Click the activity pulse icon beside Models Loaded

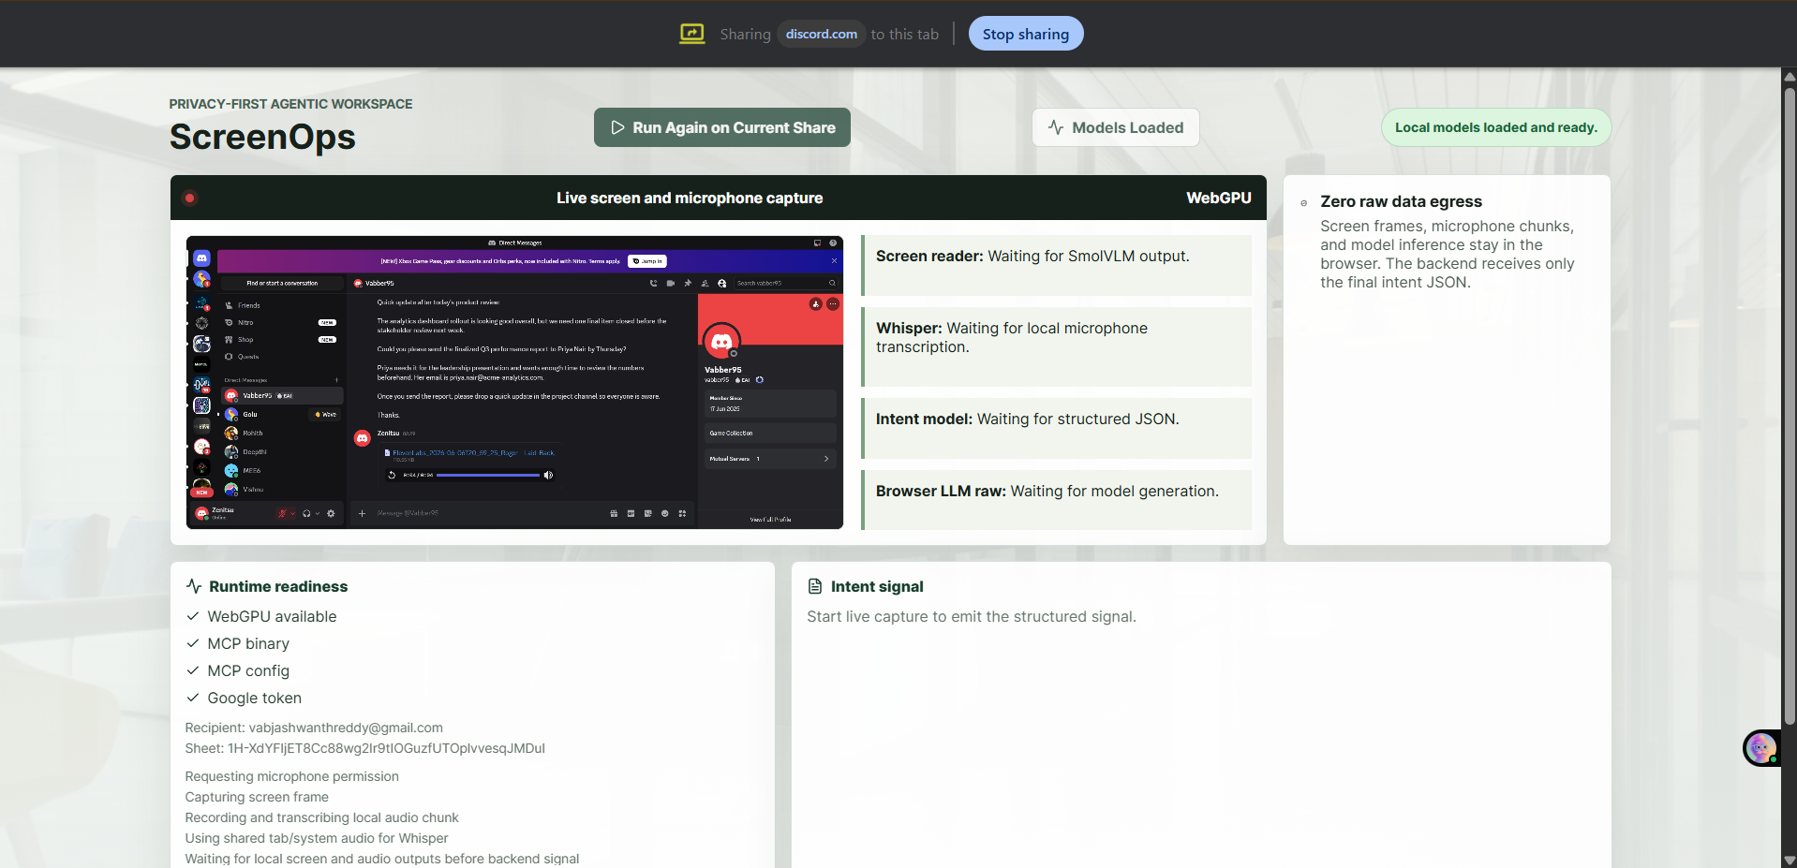tap(1056, 127)
